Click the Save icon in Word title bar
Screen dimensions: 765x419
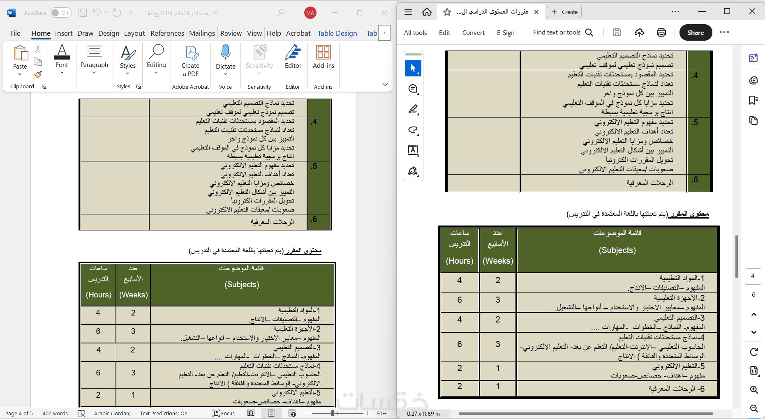83,13
